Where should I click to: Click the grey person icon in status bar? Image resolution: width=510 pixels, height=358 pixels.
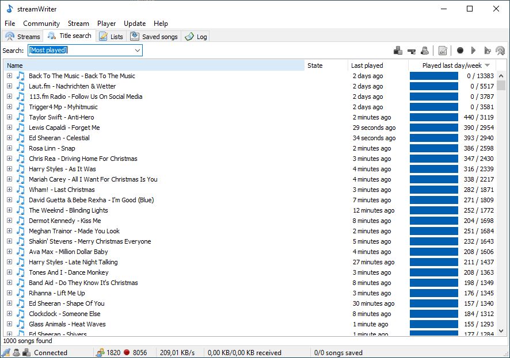16,352
